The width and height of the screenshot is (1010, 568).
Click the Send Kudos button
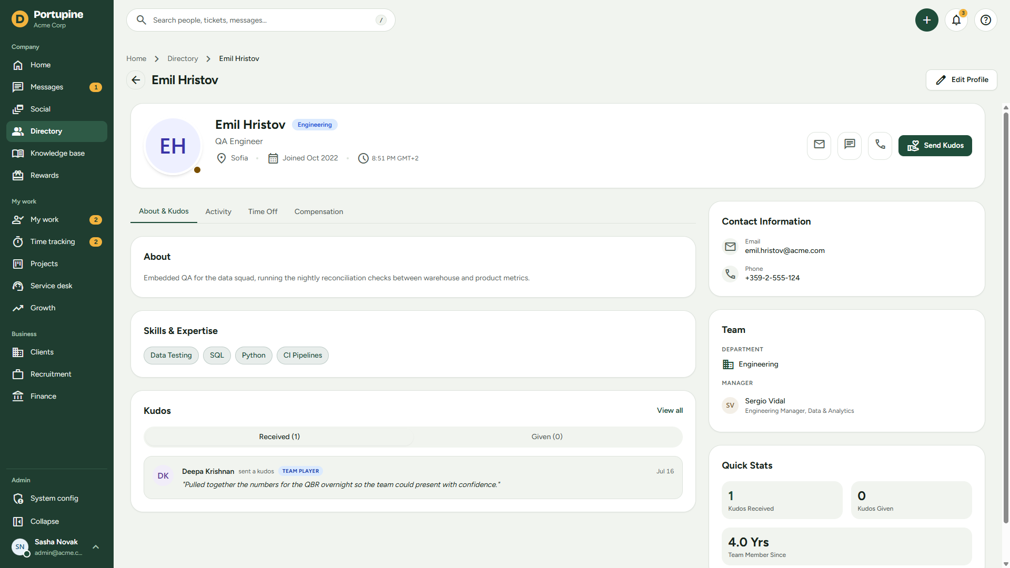click(935, 146)
